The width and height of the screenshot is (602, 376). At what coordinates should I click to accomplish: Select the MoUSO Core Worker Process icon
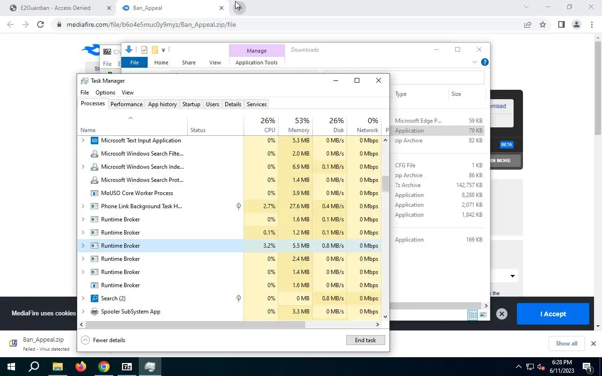[94, 193]
